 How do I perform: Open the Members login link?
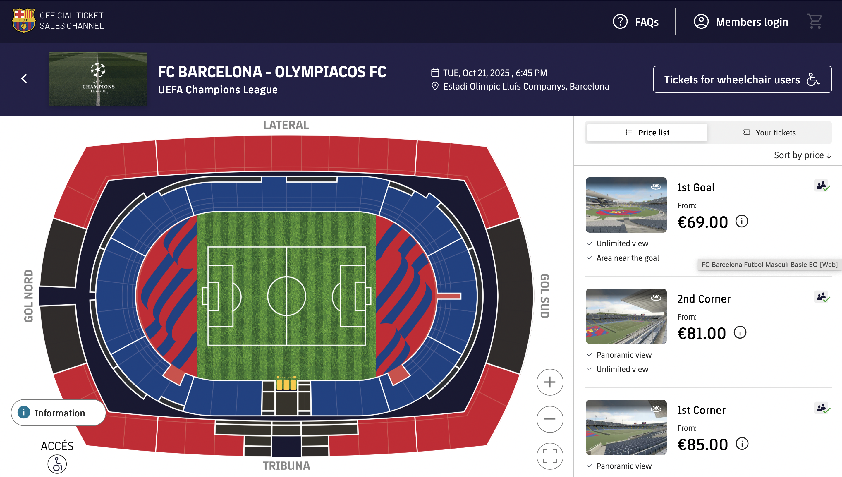741,22
